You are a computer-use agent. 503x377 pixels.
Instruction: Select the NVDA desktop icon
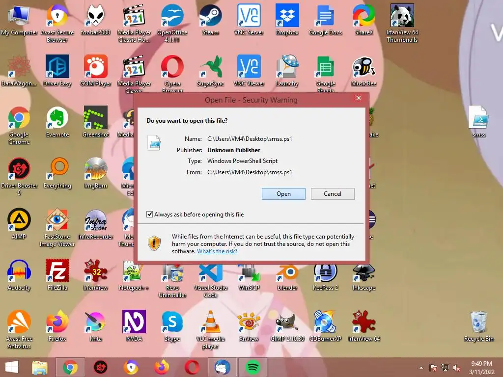click(x=134, y=326)
